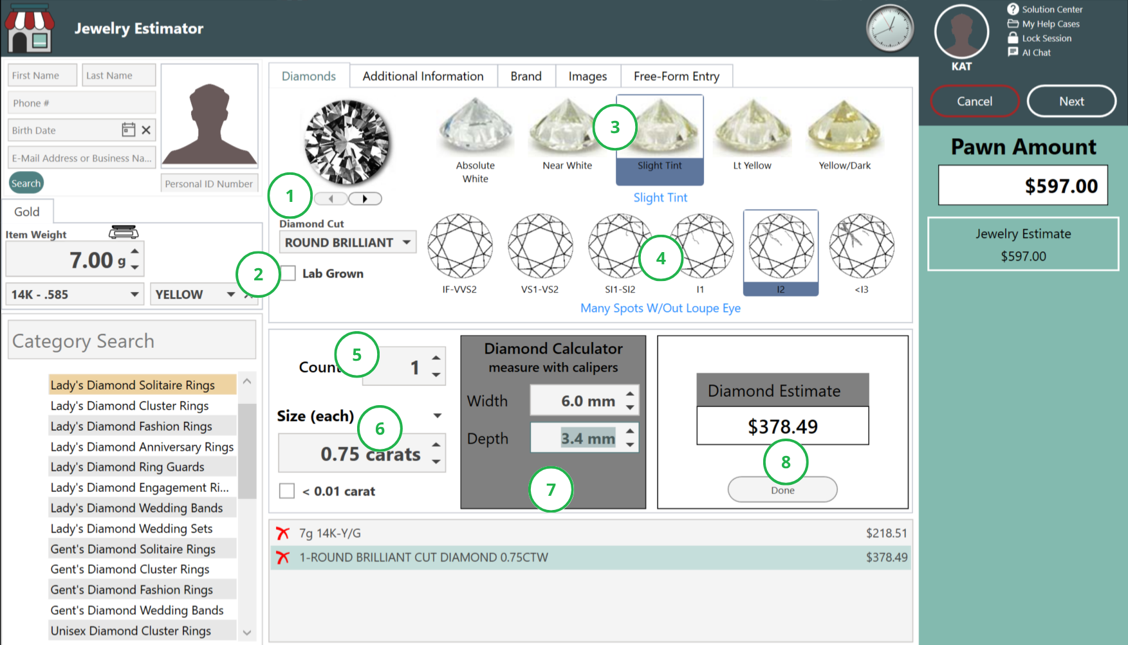1128x645 pixels.
Task: Open the Free-Form Entry tab
Action: [x=676, y=76]
